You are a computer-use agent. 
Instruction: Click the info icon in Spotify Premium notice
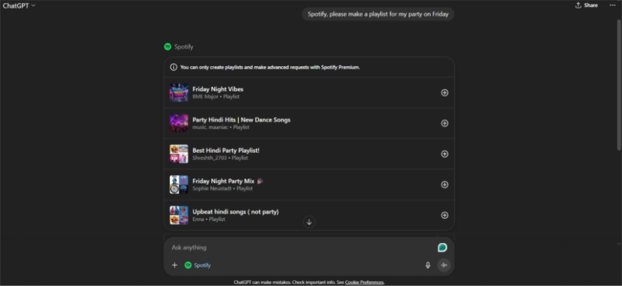pyautogui.click(x=173, y=67)
